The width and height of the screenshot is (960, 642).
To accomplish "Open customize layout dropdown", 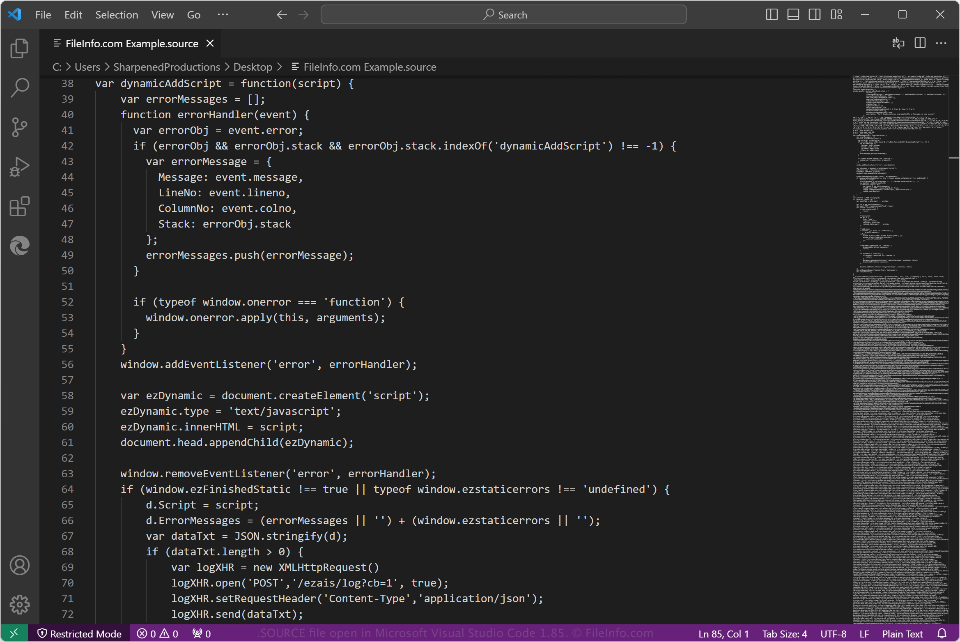I will (836, 14).
